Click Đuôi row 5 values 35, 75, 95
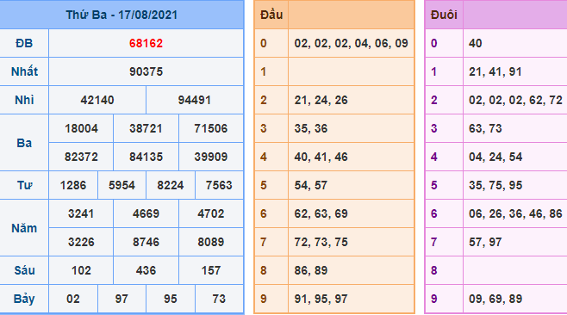Screen dimensions: 567x315 click(x=495, y=185)
